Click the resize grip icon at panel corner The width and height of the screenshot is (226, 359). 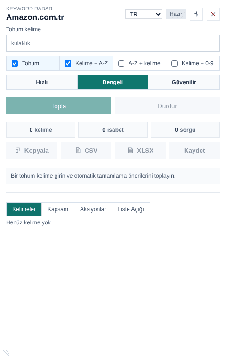coord(6,353)
